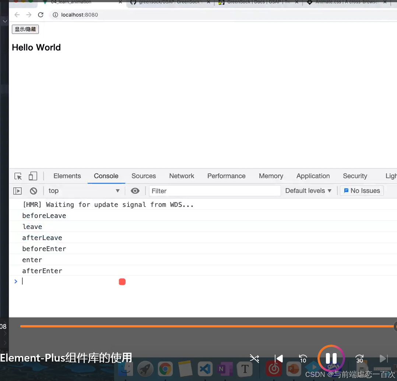The image size is (397, 381).
Task: Go to the Network tab
Action: (182, 176)
